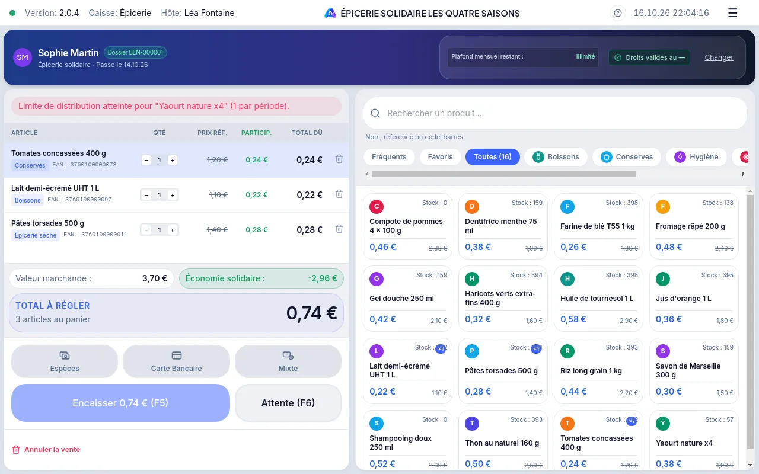759x474 pixels.
Task: Show the Fréquents products tab
Action: (x=389, y=157)
